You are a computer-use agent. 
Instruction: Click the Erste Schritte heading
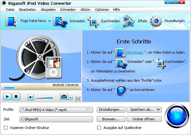134,41
